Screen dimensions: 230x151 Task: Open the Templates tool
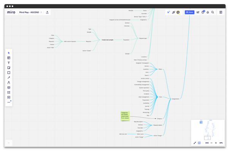click(9, 58)
